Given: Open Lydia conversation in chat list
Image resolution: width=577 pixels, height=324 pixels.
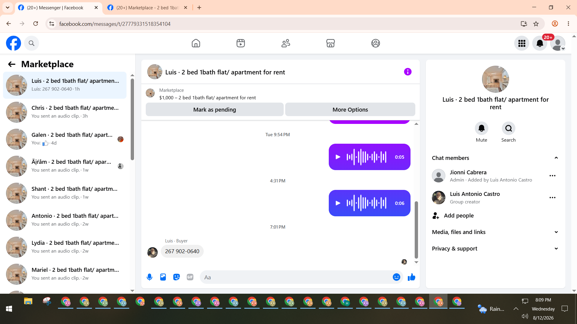Looking at the screenshot, I should tap(65, 247).
